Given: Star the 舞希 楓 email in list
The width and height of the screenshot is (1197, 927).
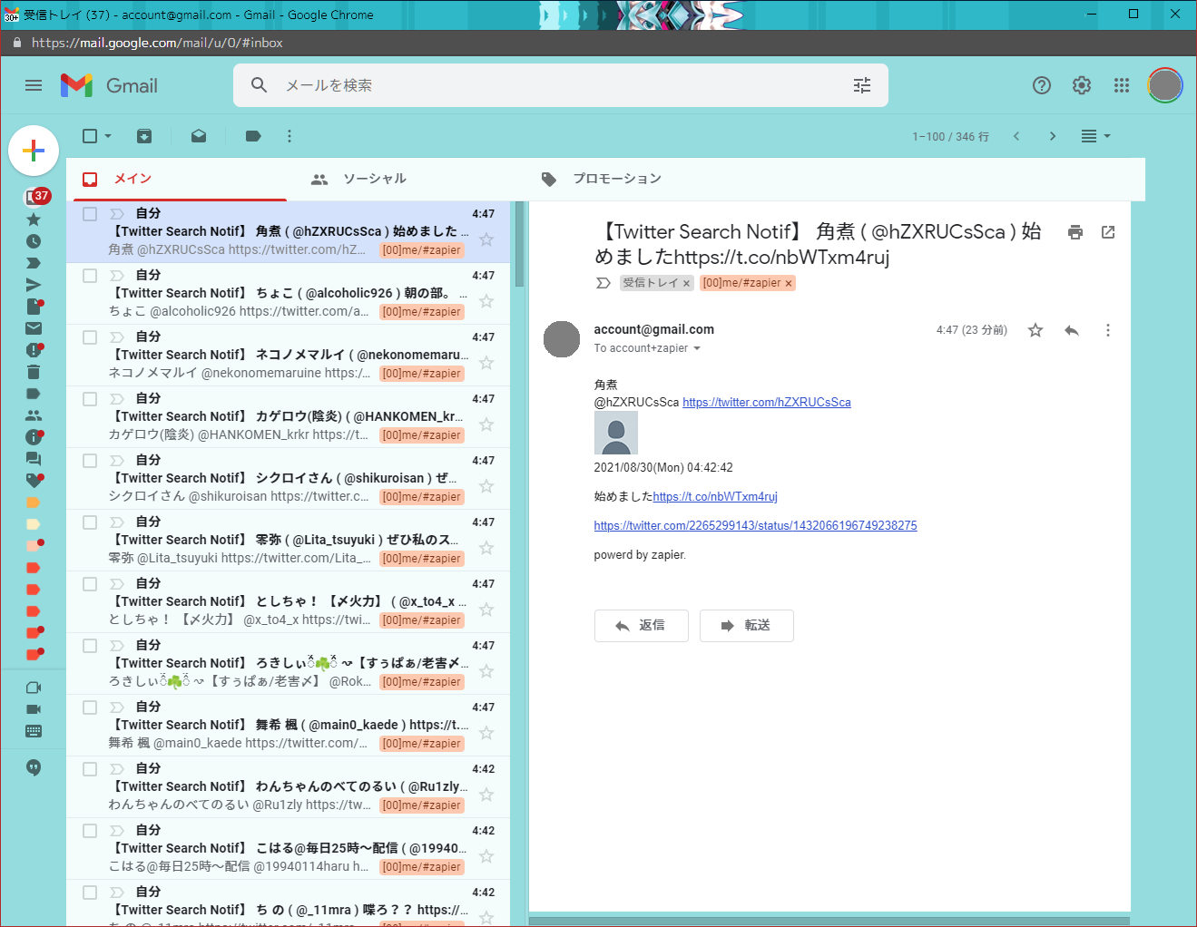Looking at the screenshot, I should point(486,733).
